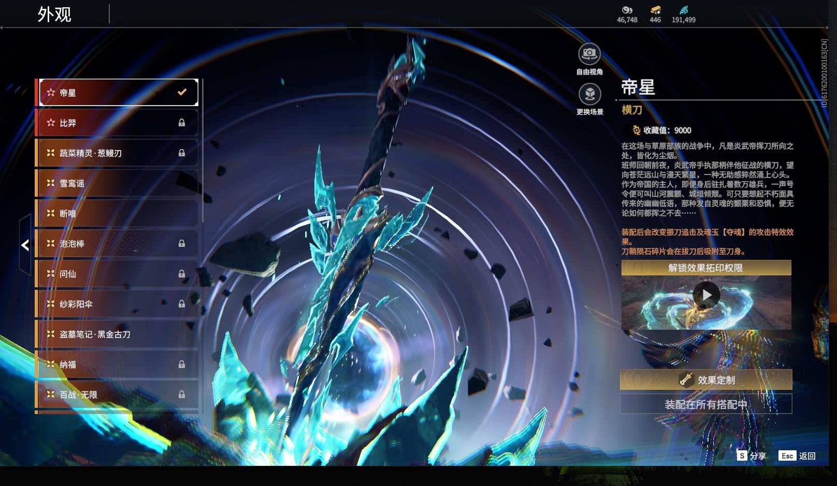Click the gold bar currency icon
This screenshot has height=486, width=837.
(655, 10)
